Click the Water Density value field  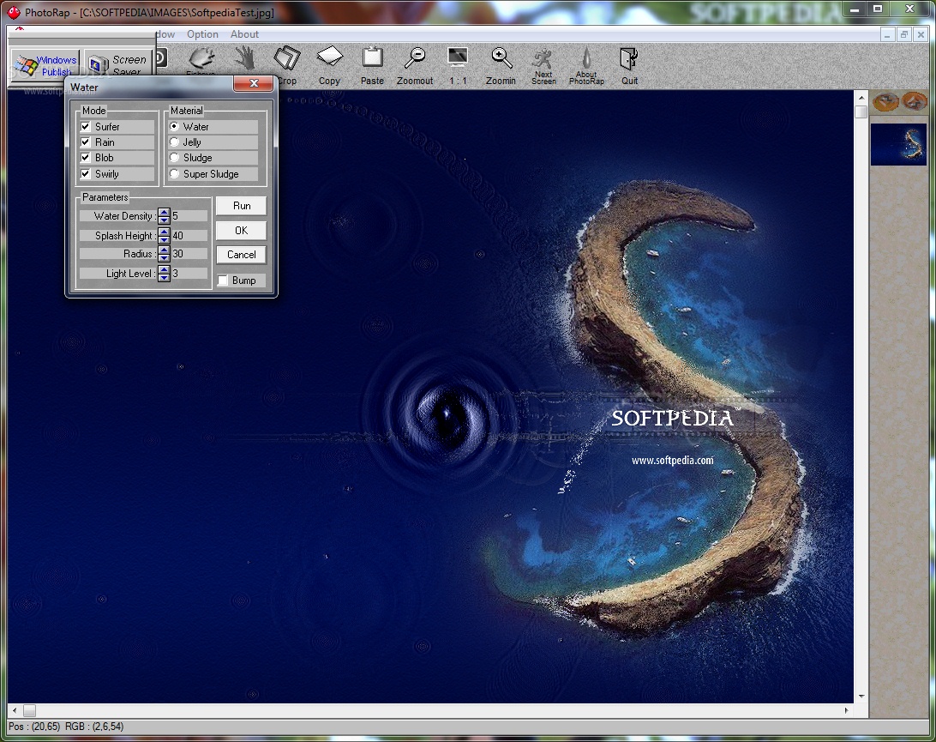click(189, 216)
